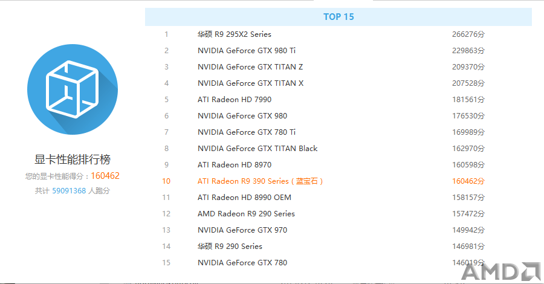Click the TOP 15 header
The height and width of the screenshot is (284, 544).
coord(338,17)
